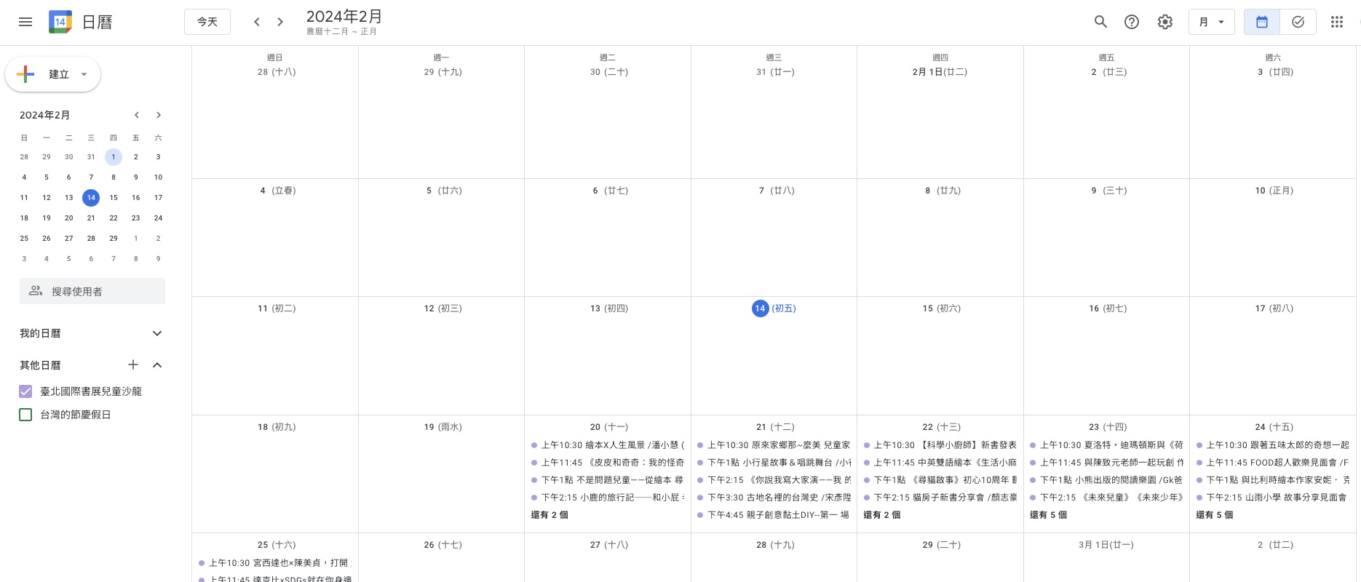
Task: Open the main menu hamburger icon
Action: pyautogui.click(x=25, y=22)
